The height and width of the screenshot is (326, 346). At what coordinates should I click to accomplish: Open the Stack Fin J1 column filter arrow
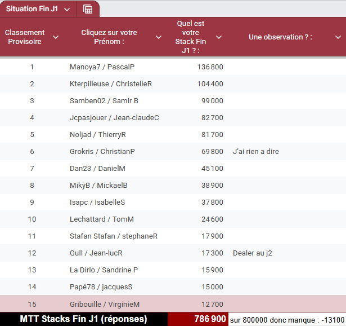[x=219, y=37]
